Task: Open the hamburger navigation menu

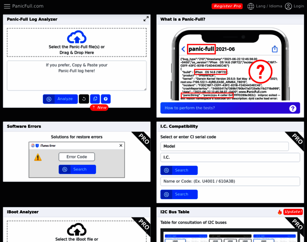Action: tap(7, 6)
